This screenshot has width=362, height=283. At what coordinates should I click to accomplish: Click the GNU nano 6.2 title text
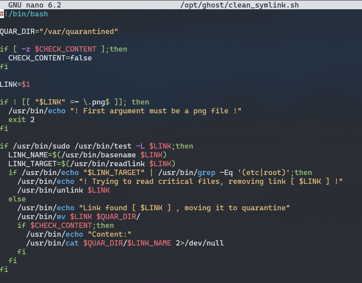click(34, 5)
